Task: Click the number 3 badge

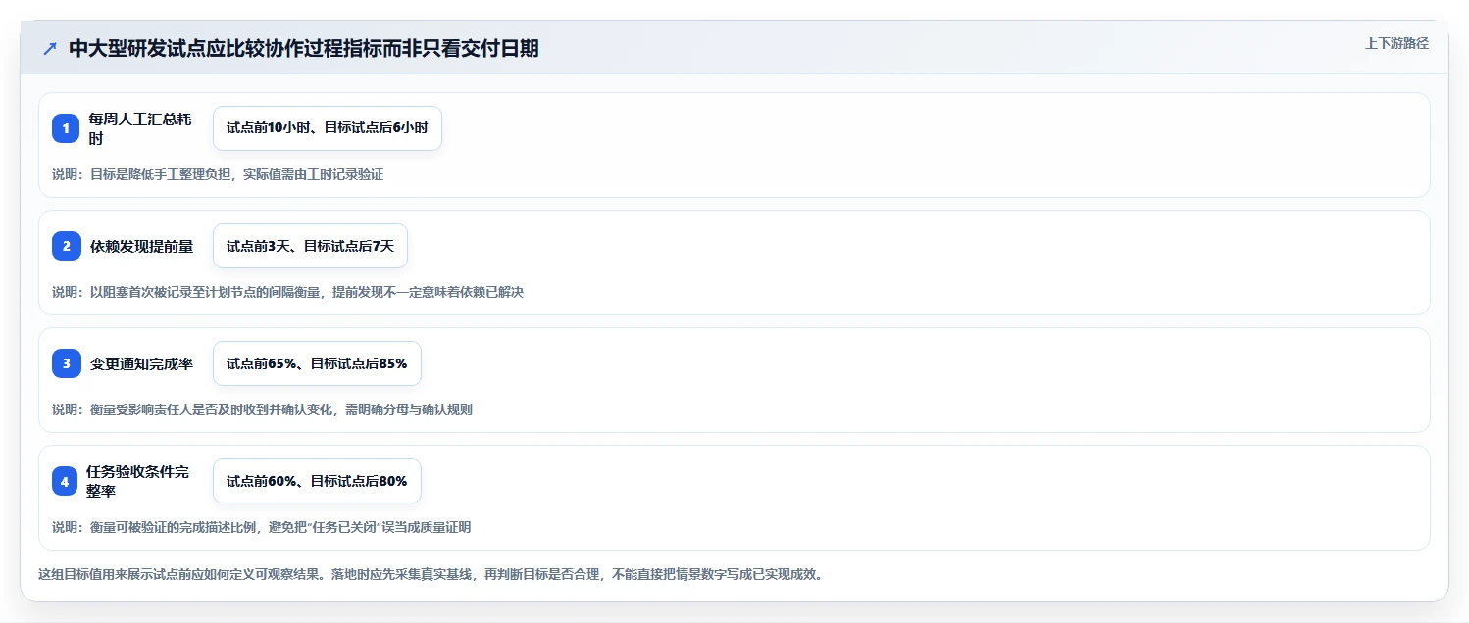Action: tap(66, 363)
